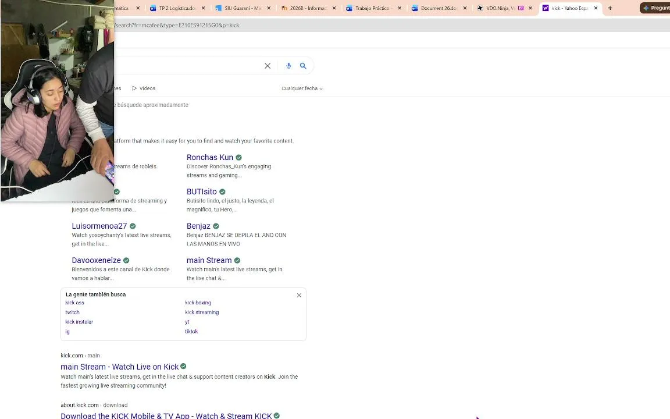670x419 pixels.
Task: Click the 'about.kick.com › download' breadcrumb
Action: tap(94, 405)
